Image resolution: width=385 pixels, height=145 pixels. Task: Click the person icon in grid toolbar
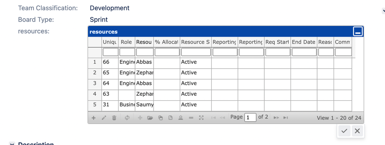pos(181,118)
